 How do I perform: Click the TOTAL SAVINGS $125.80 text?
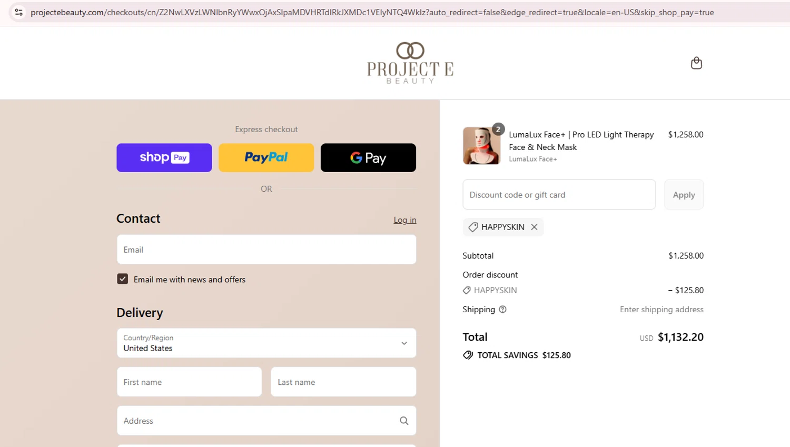point(524,355)
